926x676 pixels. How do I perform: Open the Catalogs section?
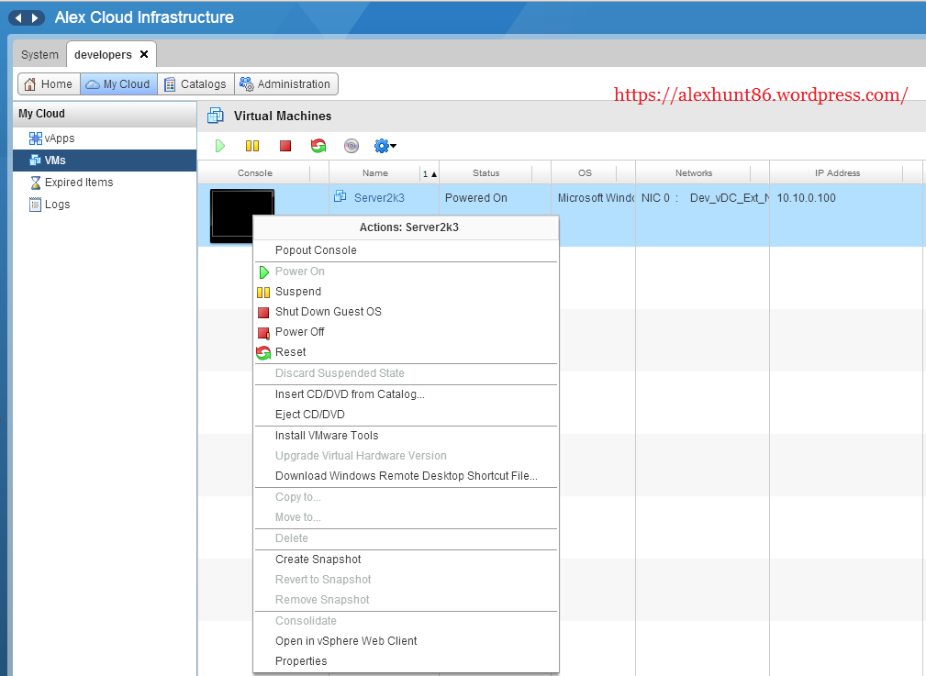click(195, 84)
